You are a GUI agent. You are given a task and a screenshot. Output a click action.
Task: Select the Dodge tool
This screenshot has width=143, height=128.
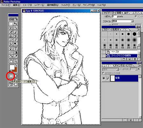(x=16, y=44)
